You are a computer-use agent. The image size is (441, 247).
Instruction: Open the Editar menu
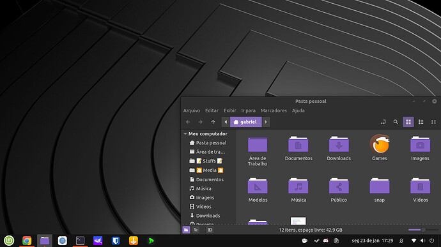click(x=212, y=110)
